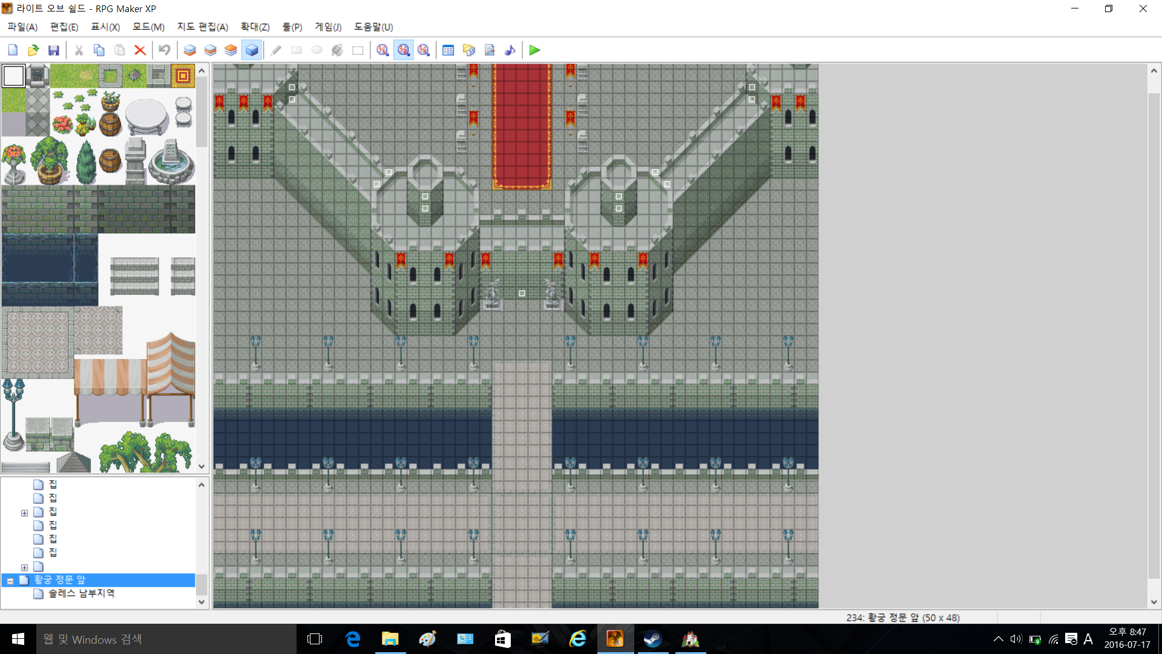Switch to Layer 1 editing mode
This screenshot has height=654, width=1162.
[x=190, y=50]
